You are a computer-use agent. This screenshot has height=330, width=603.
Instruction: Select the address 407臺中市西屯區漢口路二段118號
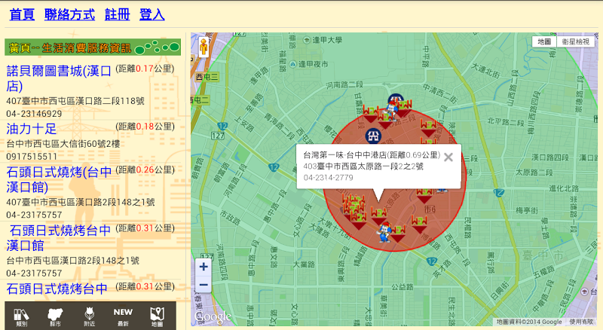pos(75,101)
